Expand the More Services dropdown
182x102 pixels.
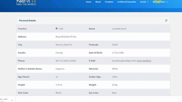point(160,2)
